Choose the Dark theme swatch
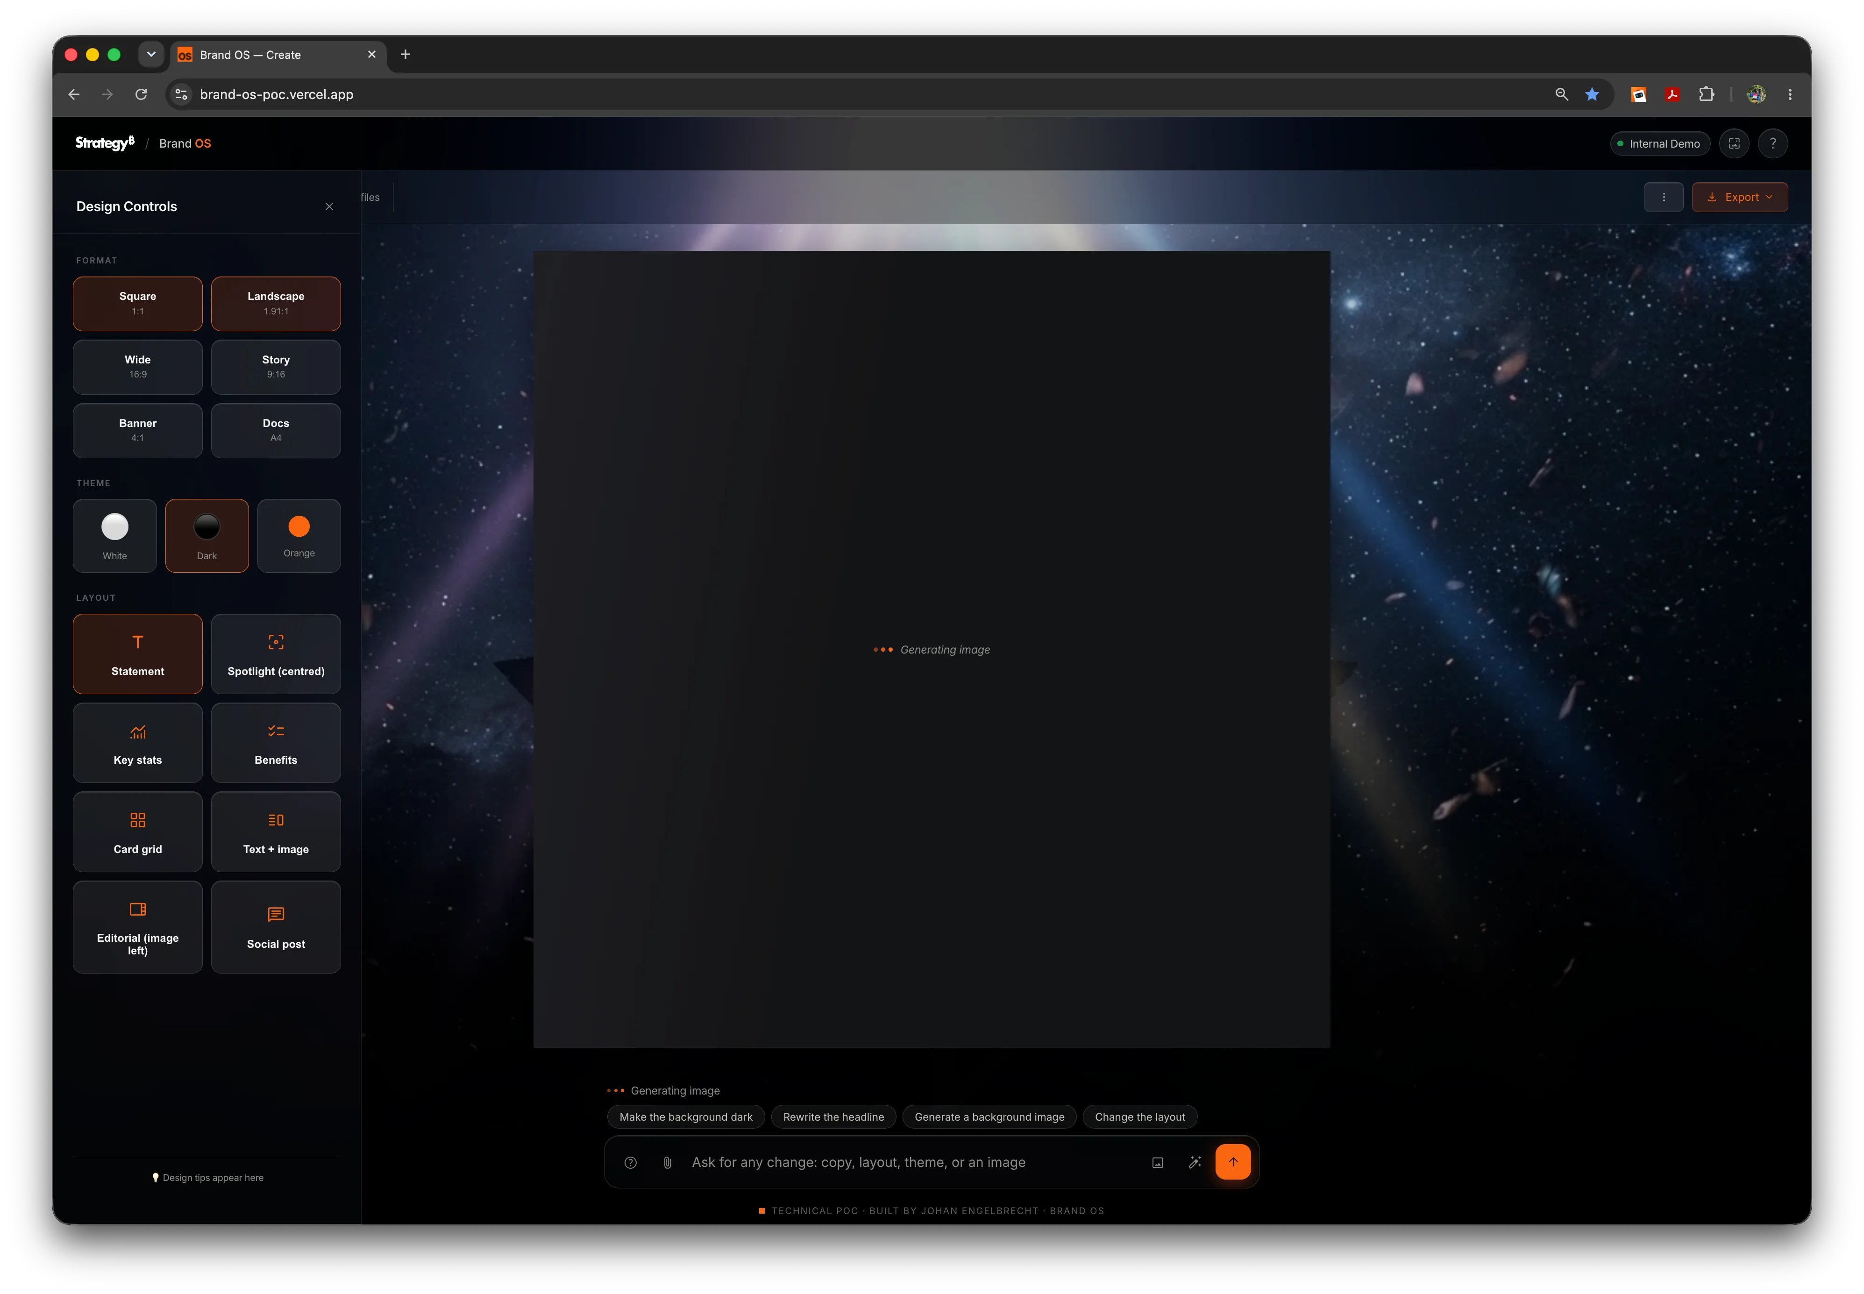This screenshot has height=1294, width=1864. pos(207,536)
